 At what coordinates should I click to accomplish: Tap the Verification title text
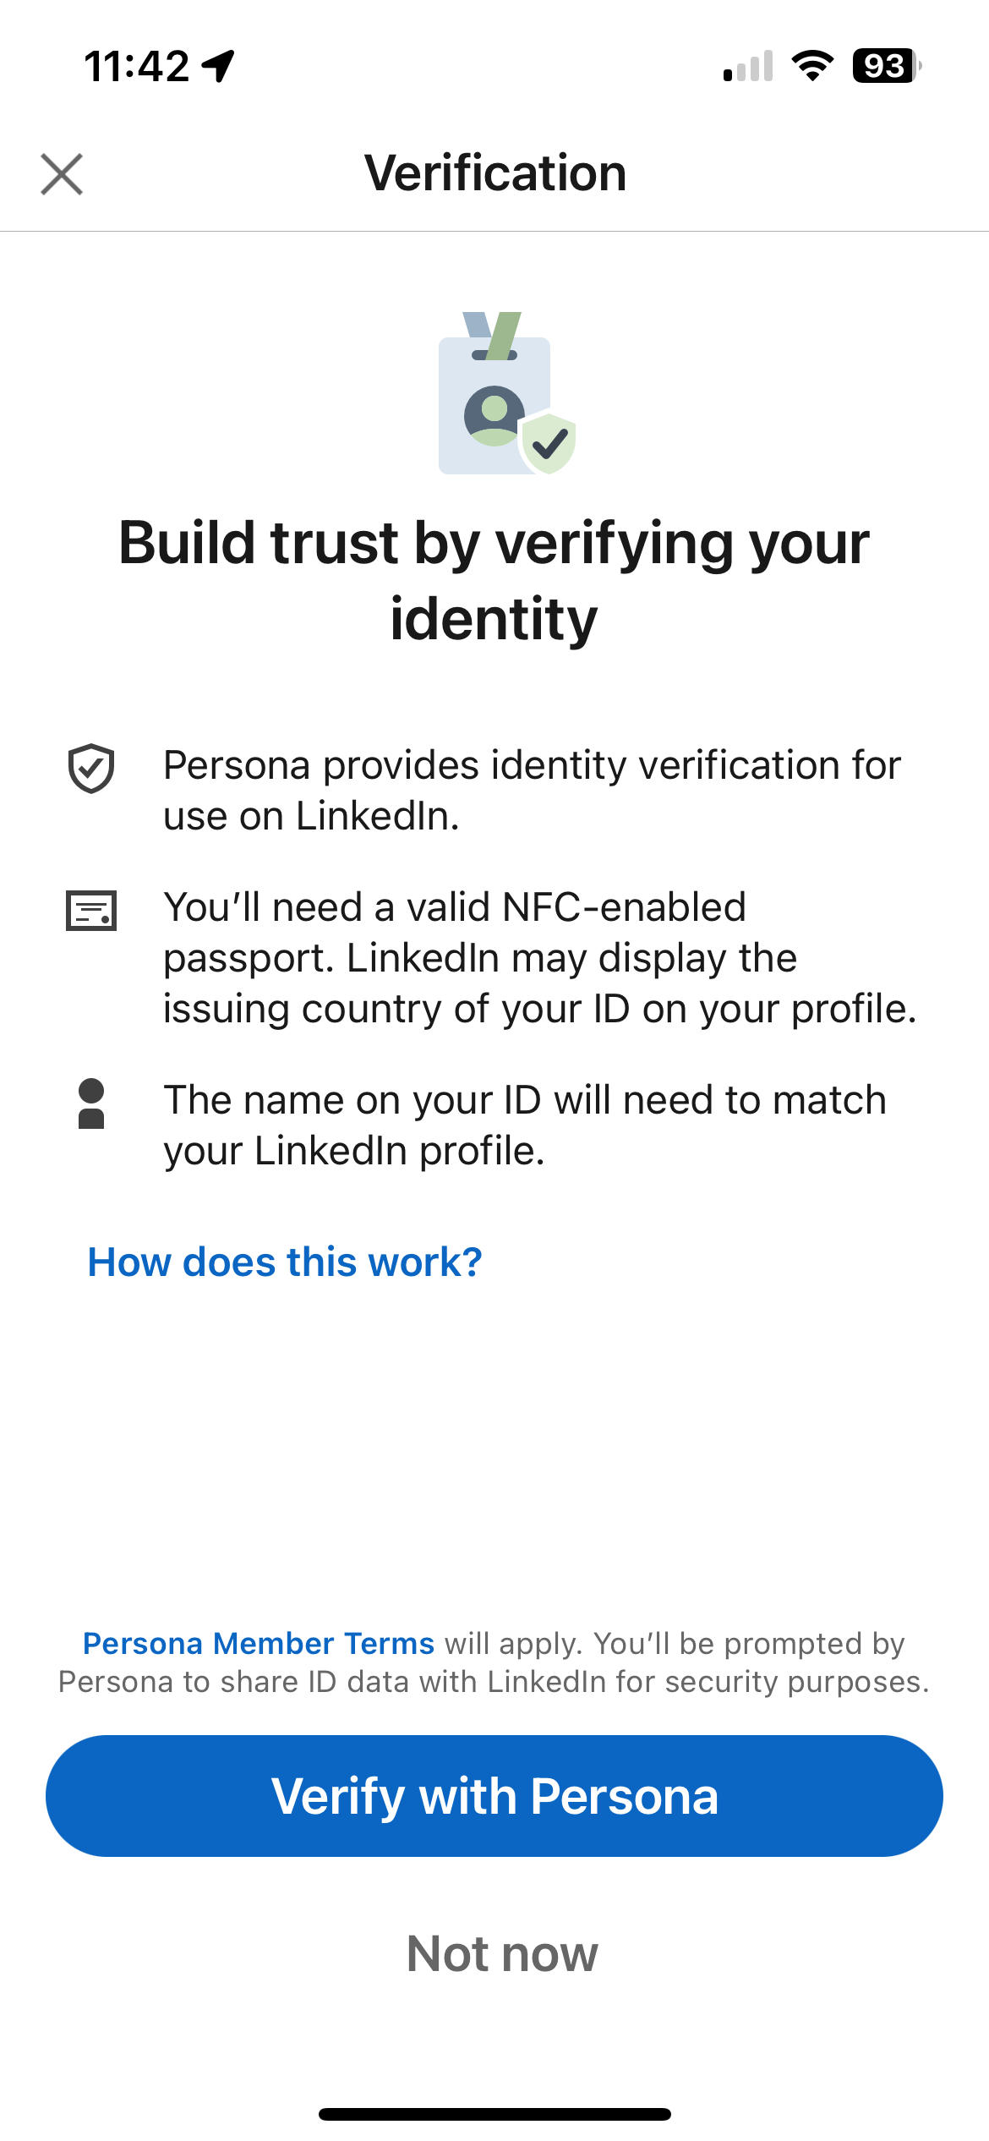click(x=494, y=172)
